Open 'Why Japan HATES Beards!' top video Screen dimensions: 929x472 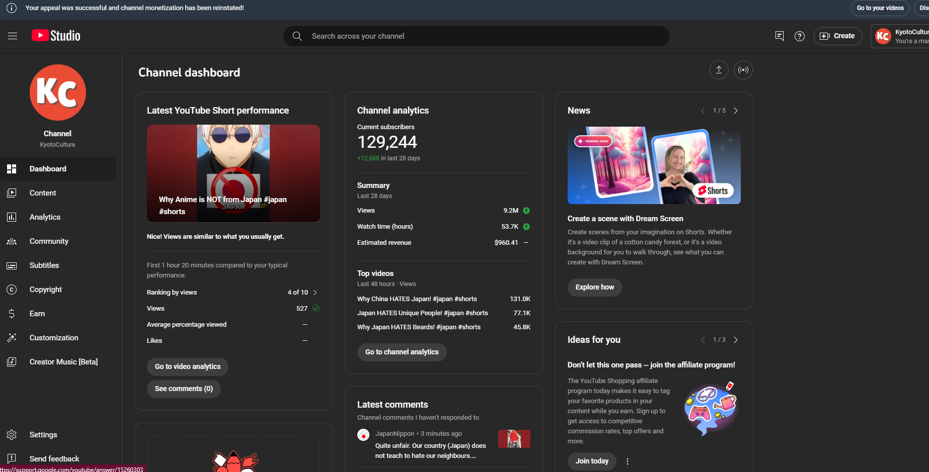(x=419, y=327)
